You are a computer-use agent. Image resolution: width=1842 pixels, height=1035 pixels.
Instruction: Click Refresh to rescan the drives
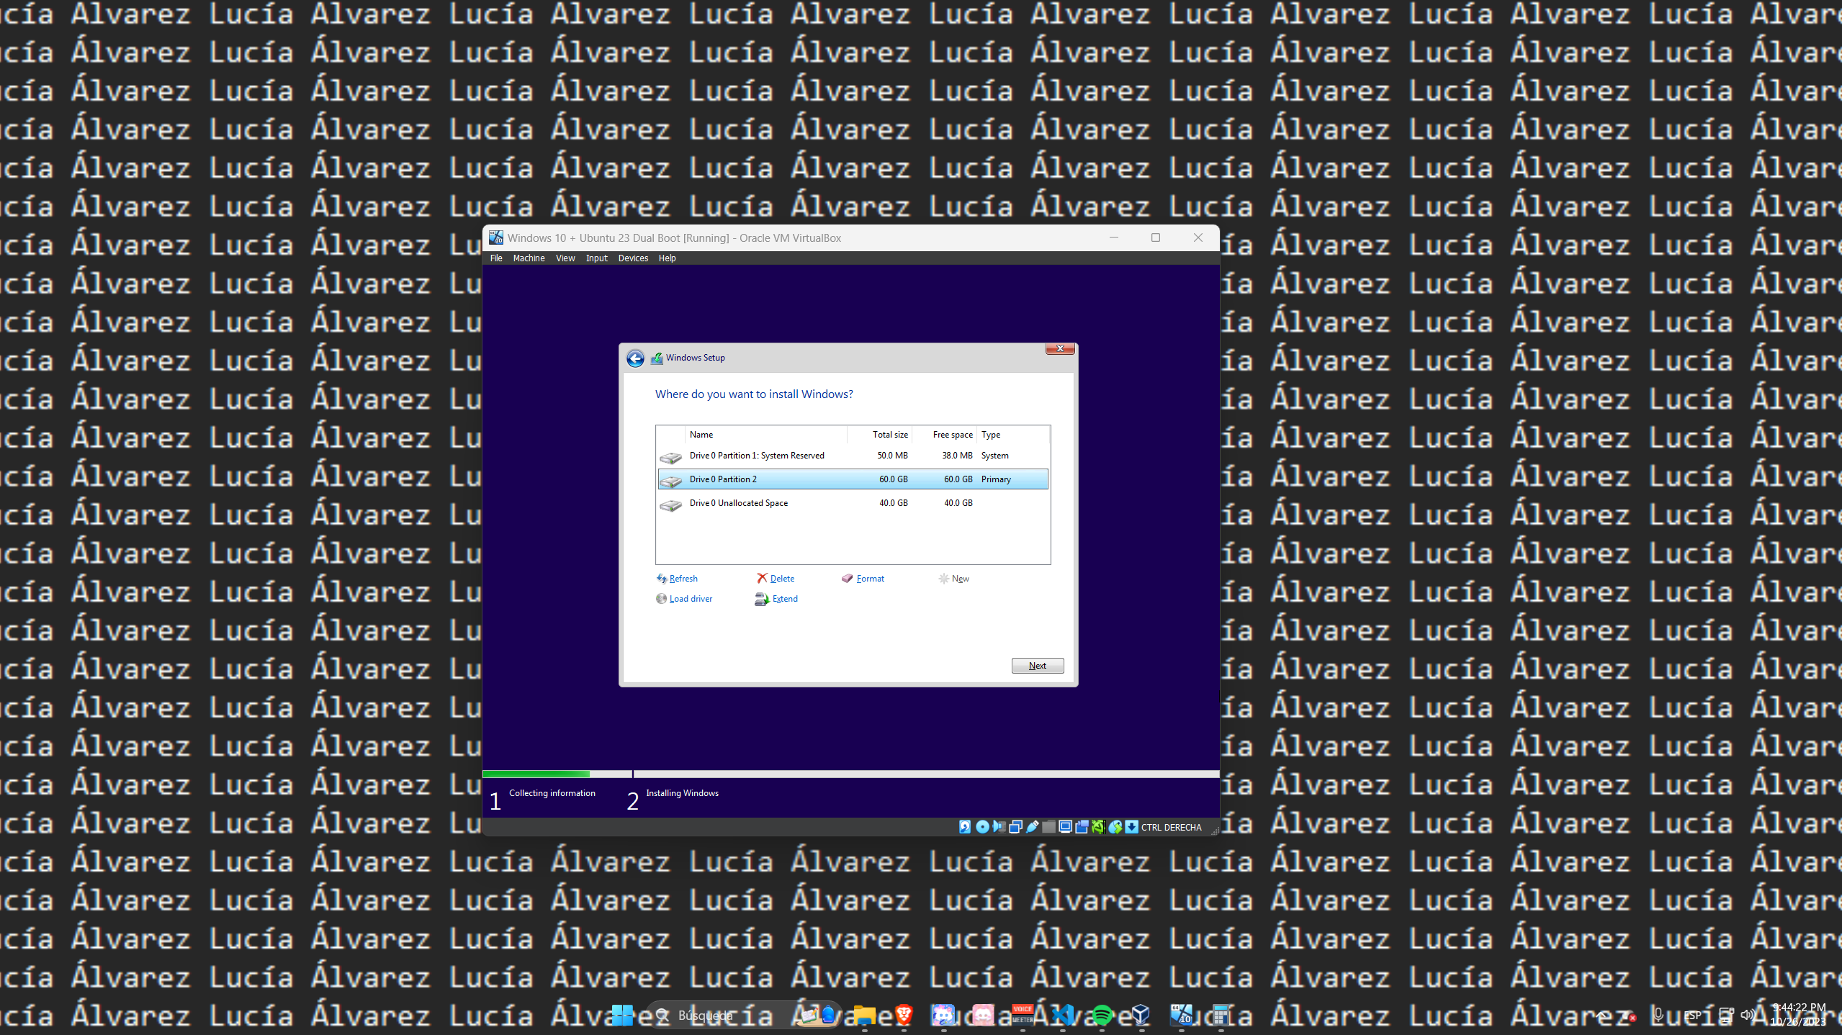[683, 578]
